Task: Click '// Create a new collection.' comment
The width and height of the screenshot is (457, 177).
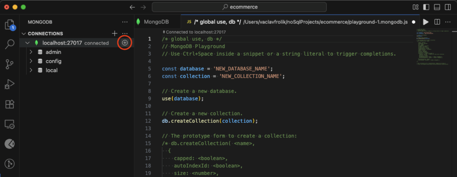Action: coord(202,113)
